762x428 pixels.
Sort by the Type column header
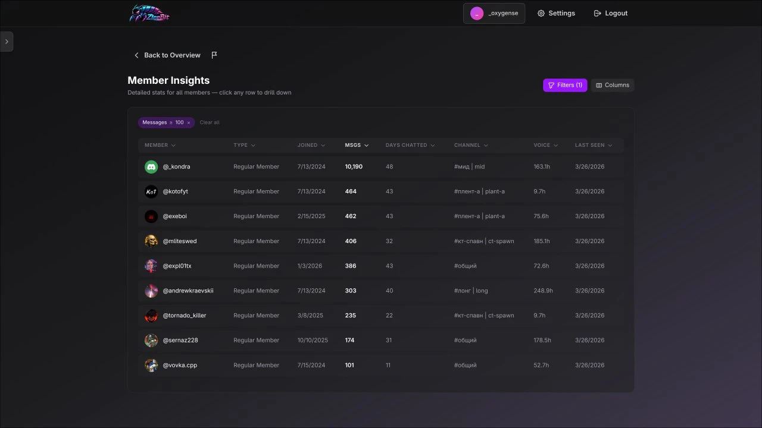click(244, 145)
